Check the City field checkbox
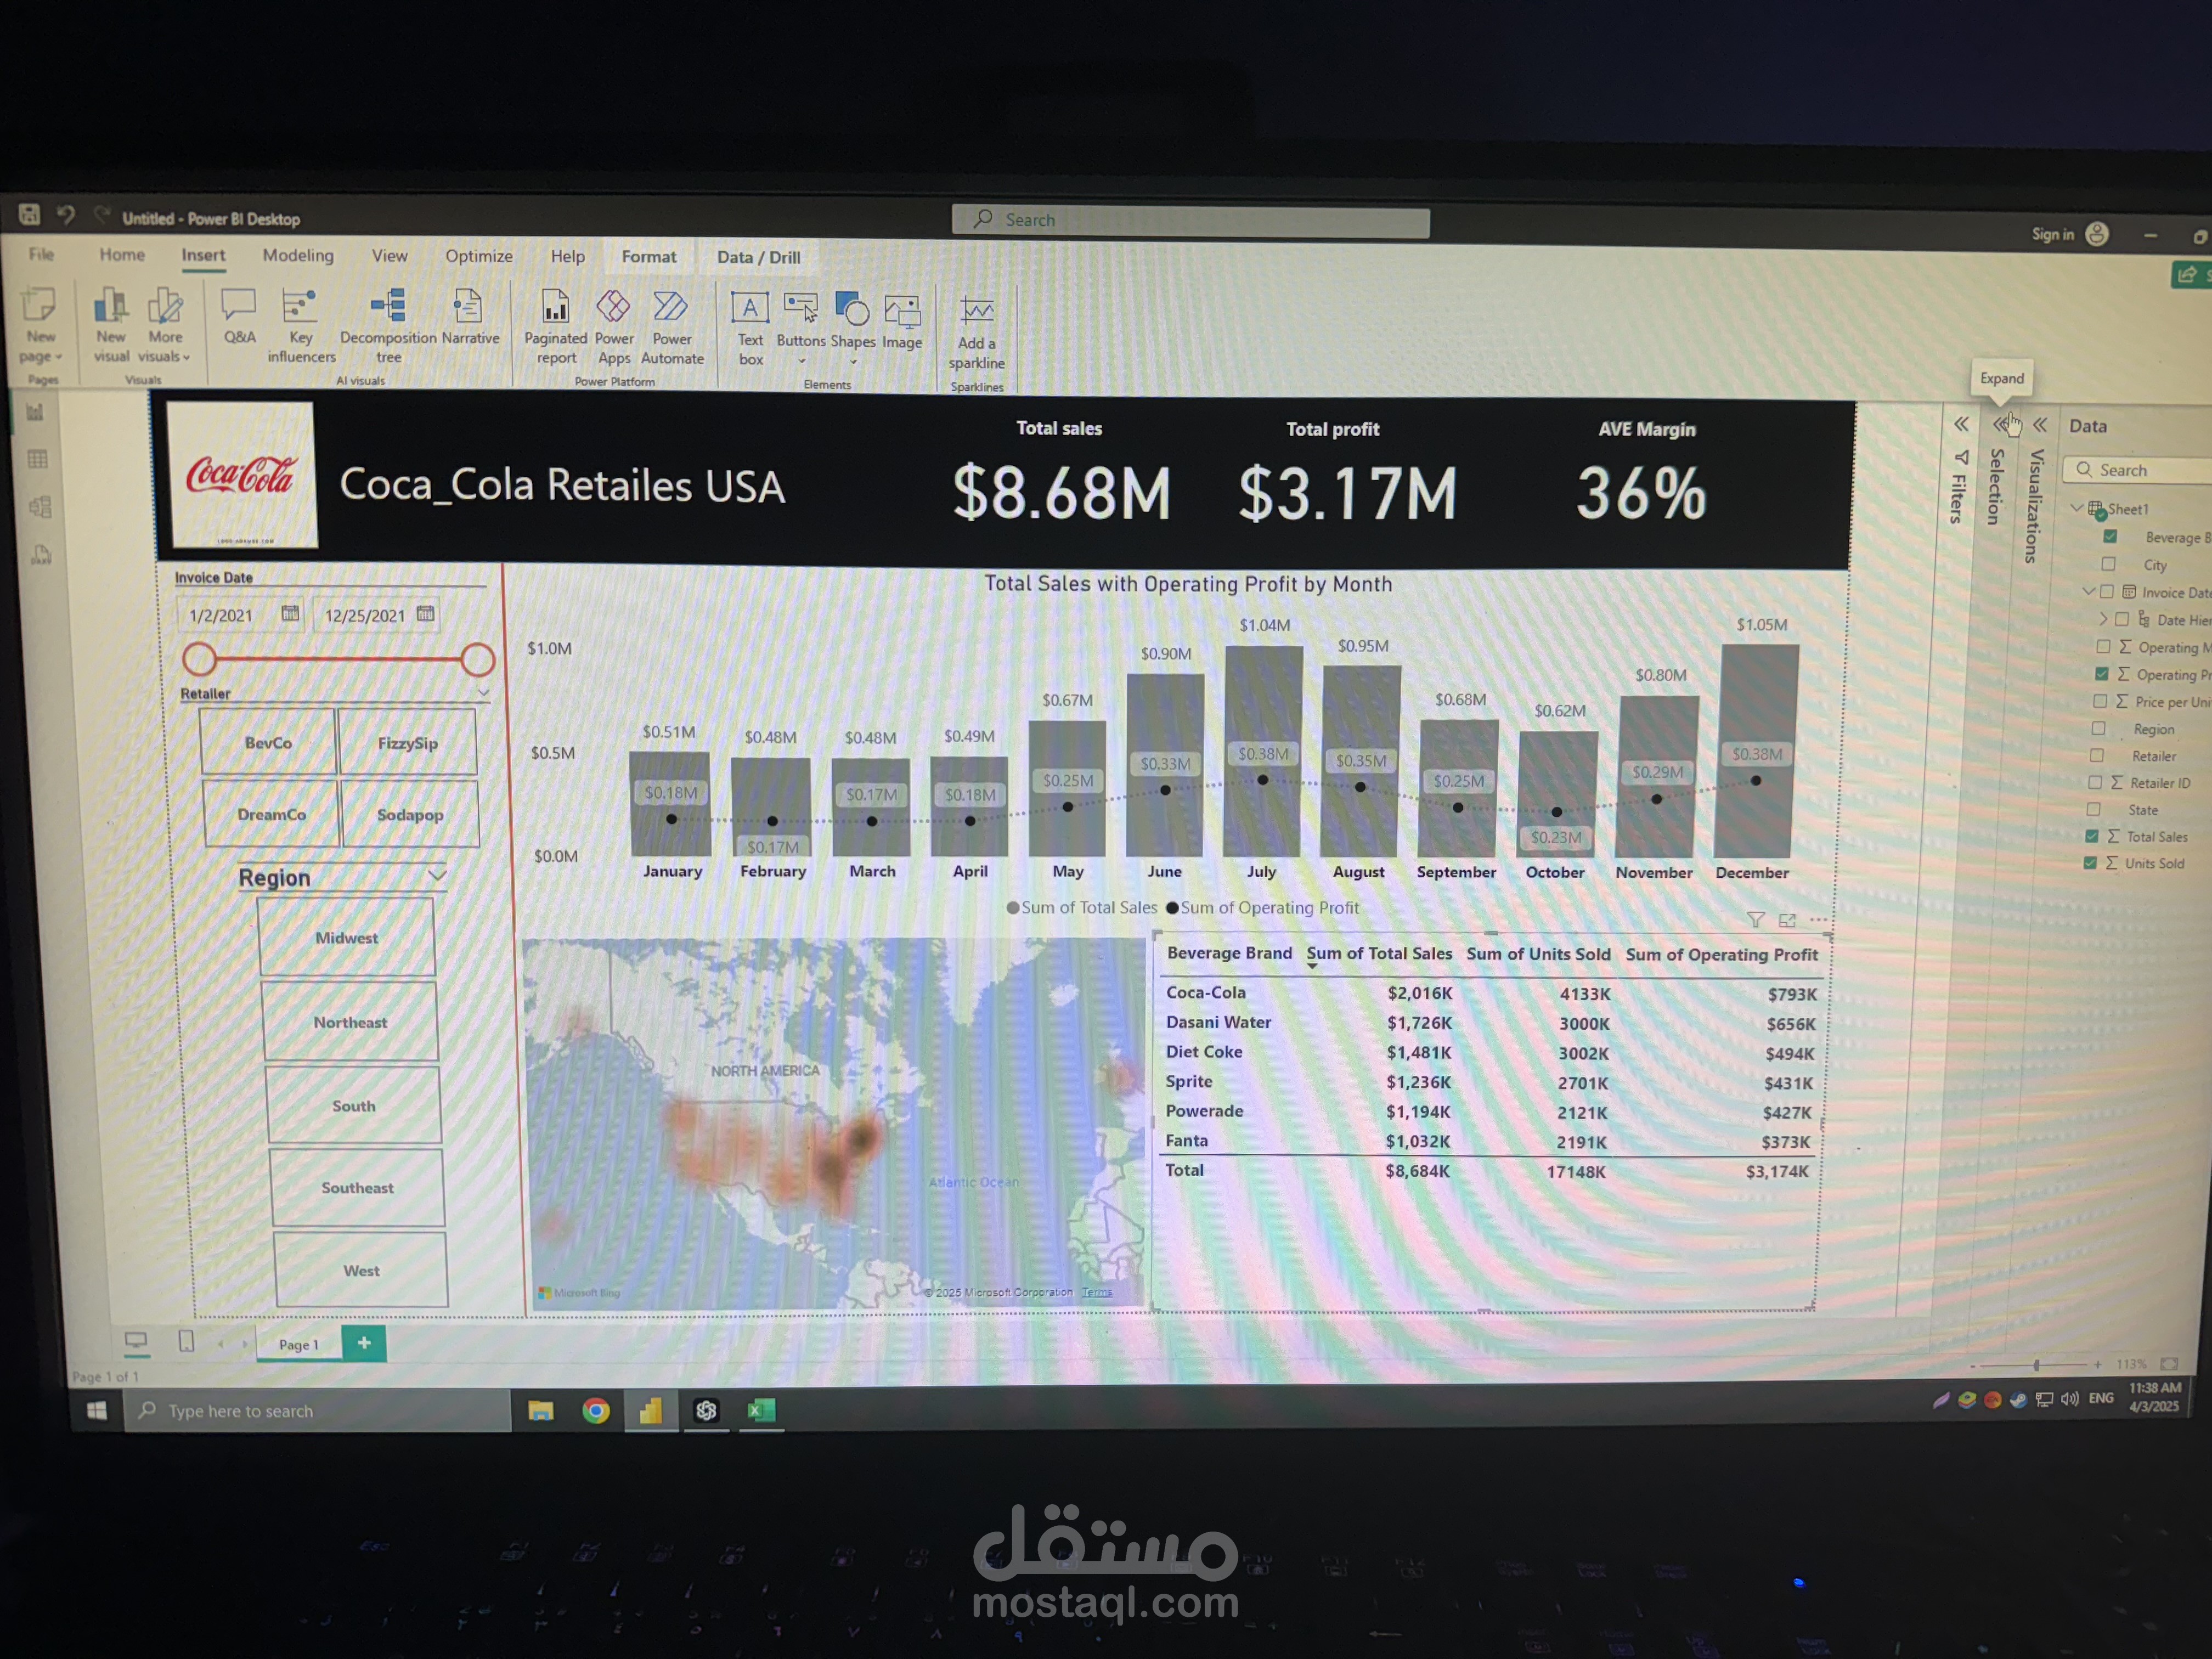 click(2108, 564)
